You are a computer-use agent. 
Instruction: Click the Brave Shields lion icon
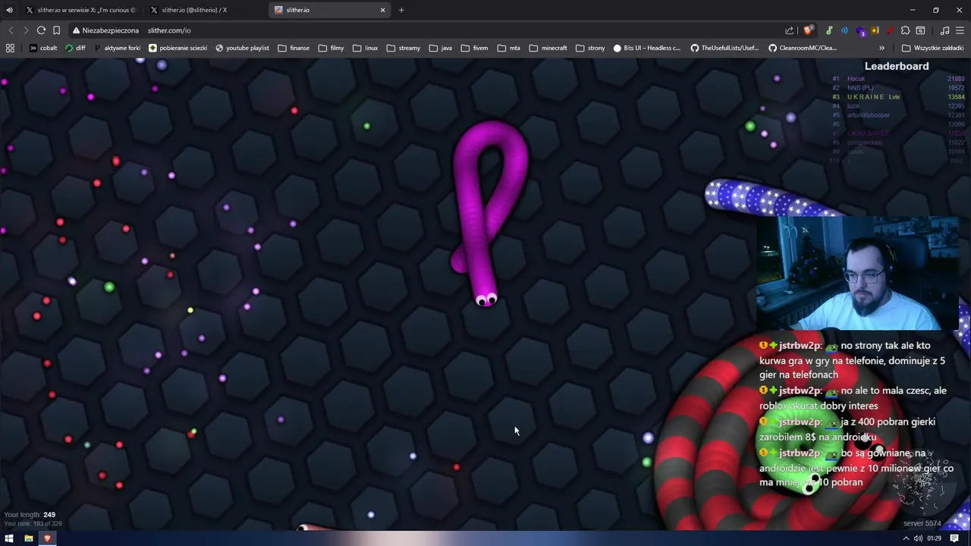tap(808, 30)
